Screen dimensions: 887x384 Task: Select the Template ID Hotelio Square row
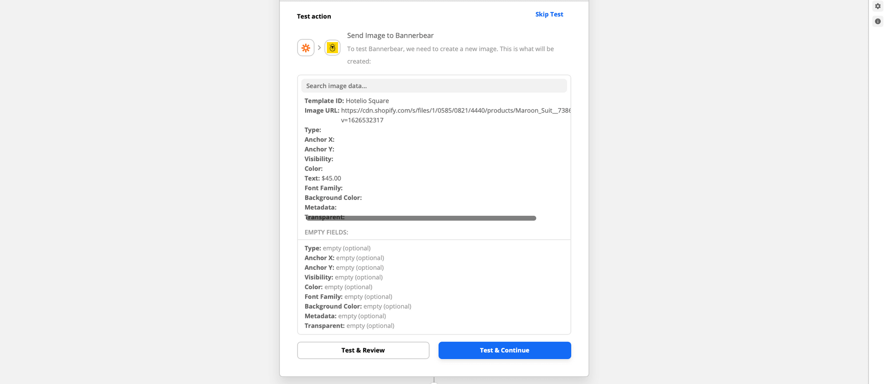click(347, 101)
